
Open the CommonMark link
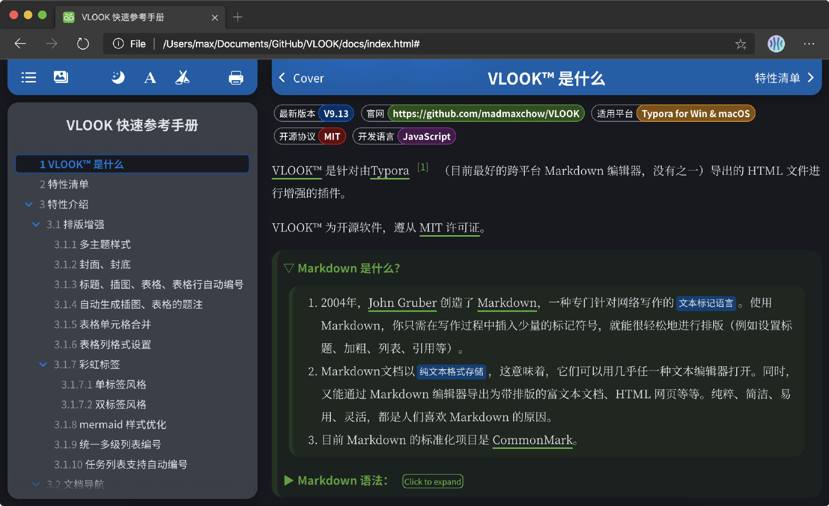(532, 440)
